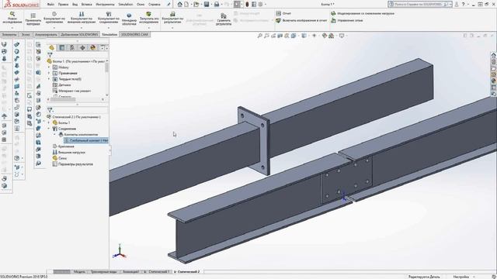497x279 pixels.
Task: Click the Open document icon
Action: coord(196,5)
